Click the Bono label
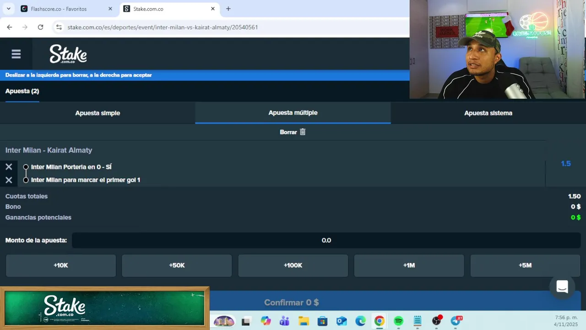The image size is (586, 330). [x=13, y=207]
